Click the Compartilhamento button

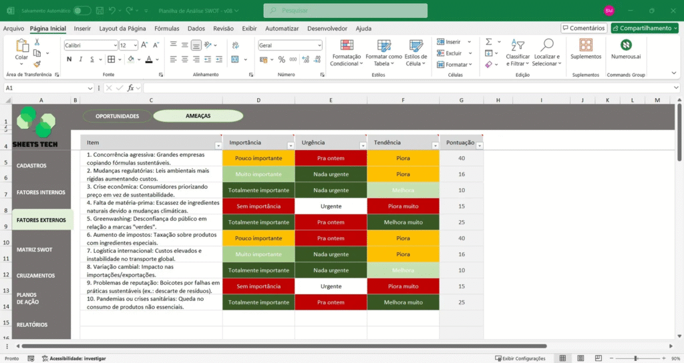pos(645,28)
